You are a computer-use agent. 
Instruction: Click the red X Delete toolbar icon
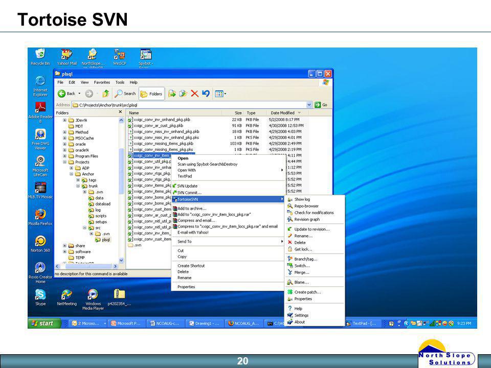coord(194,94)
